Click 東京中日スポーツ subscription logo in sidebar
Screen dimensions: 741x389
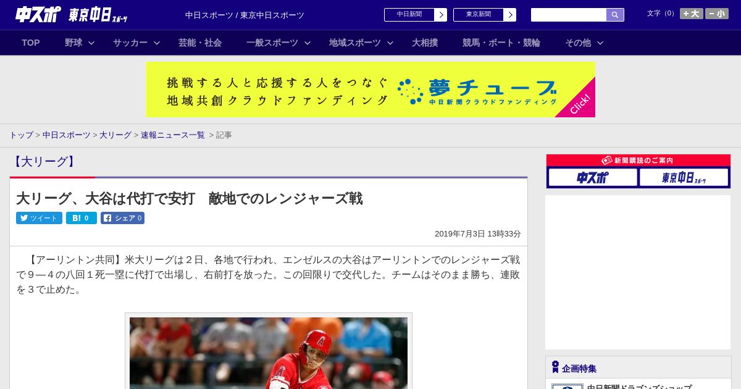coord(684,178)
